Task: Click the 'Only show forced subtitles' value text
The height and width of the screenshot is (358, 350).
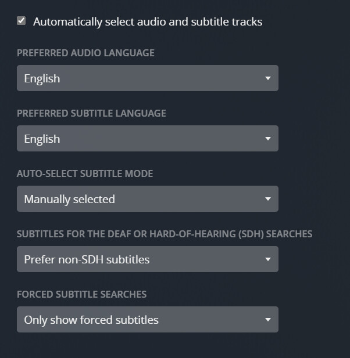Action: [91, 320]
